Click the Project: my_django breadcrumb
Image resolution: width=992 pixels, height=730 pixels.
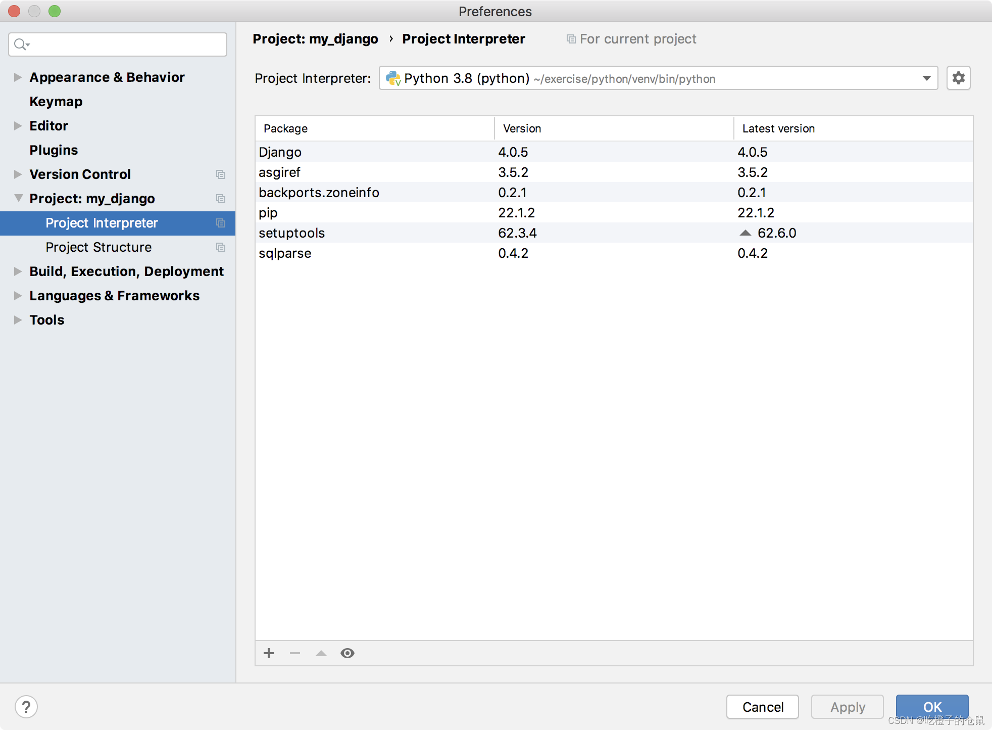(315, 39)
